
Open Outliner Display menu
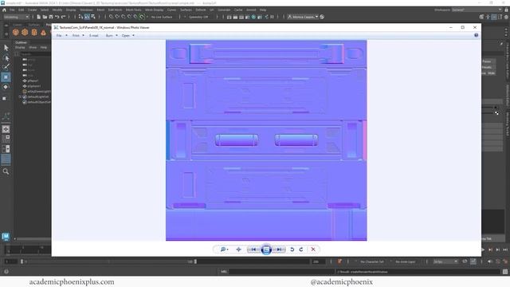[x=20, y=47]
